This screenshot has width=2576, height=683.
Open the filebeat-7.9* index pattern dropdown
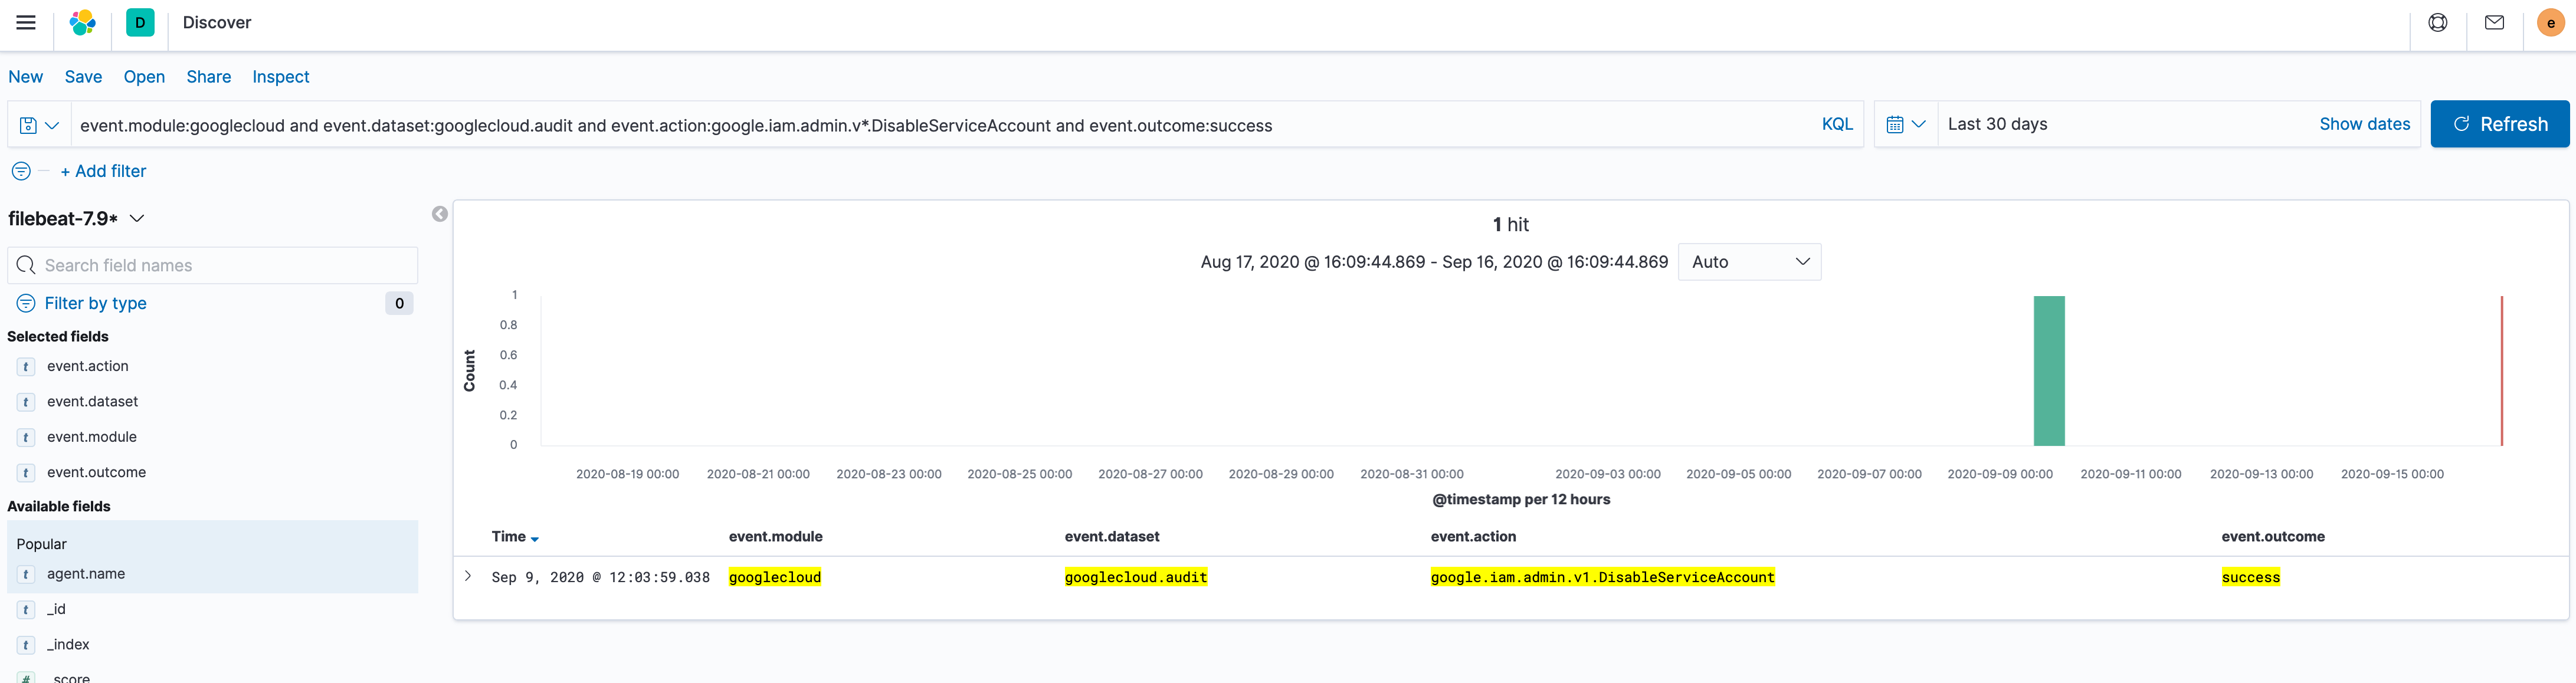137,218
